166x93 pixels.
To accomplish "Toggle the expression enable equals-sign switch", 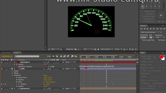I will click(46, 67).
